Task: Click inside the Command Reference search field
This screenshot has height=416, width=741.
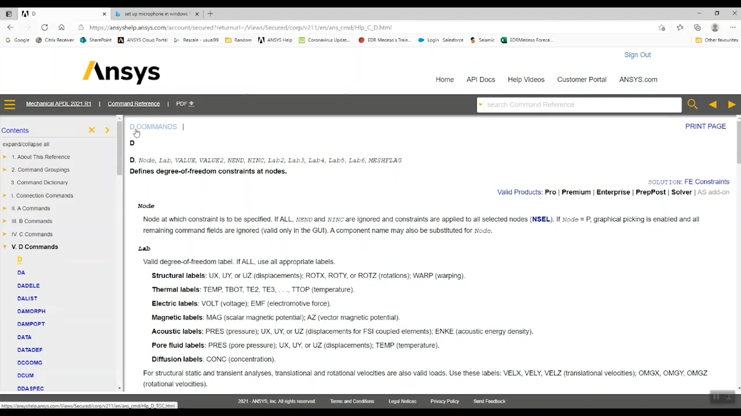Action: click(579, 105)
